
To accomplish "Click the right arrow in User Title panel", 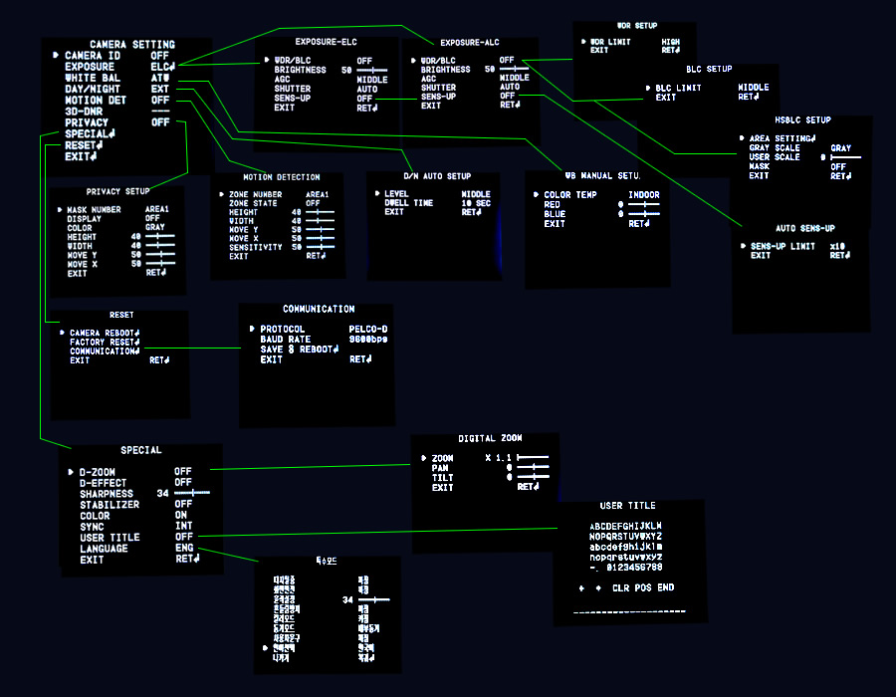I will click(598, 588).
